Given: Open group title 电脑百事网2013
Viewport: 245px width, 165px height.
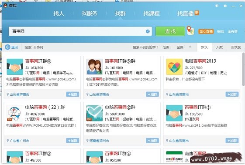Looking at the screenshot, I should (x=200, y=61).
